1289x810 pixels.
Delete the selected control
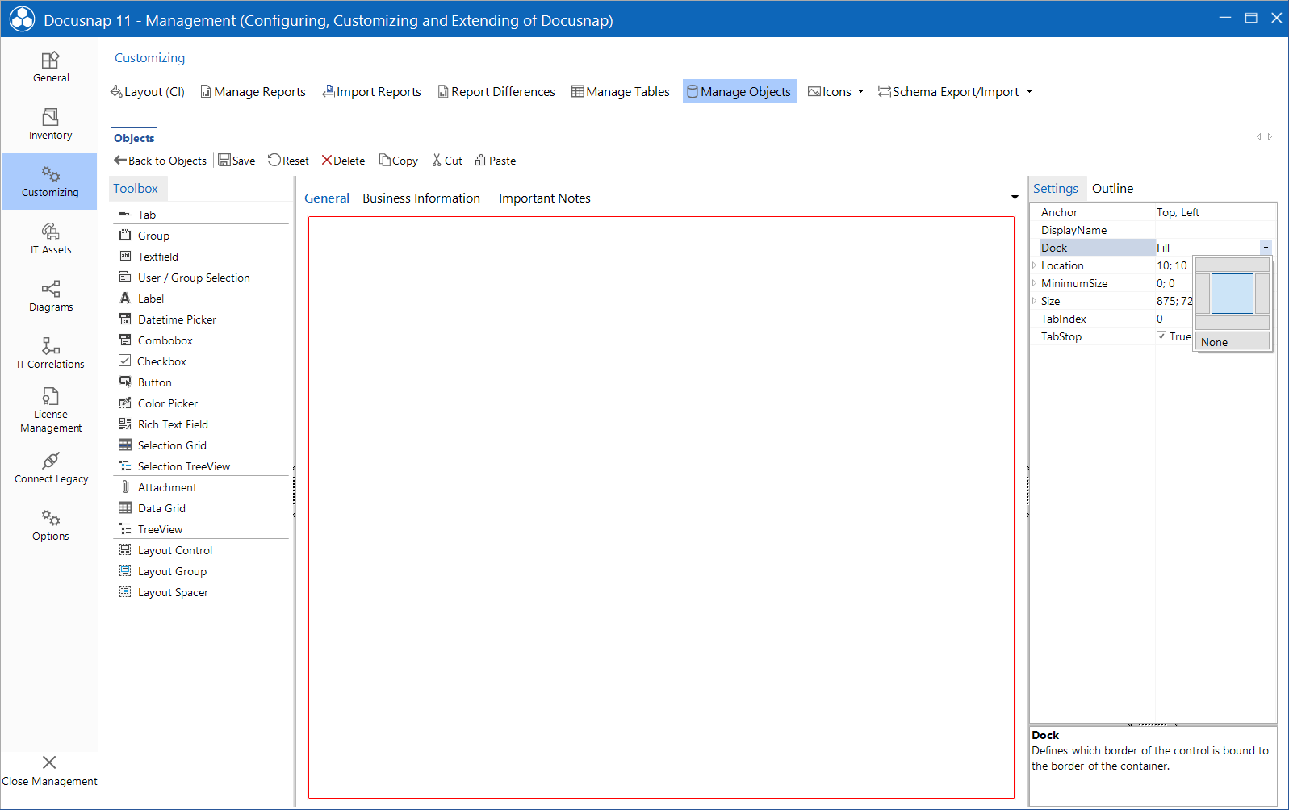coord(343,161)
